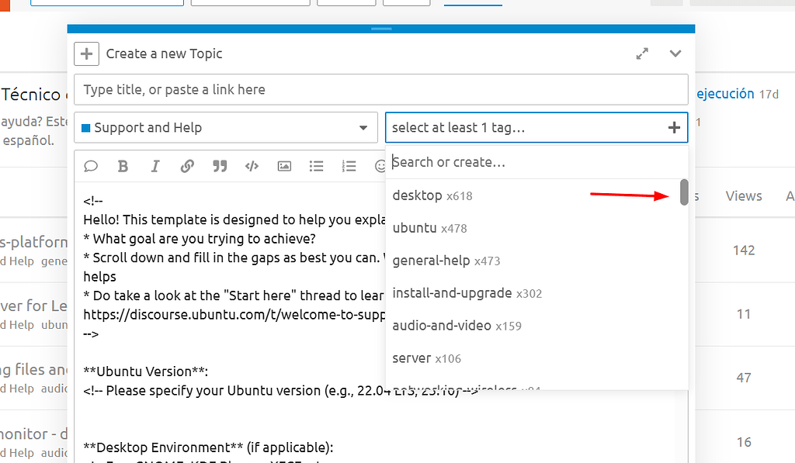The height and width of the screenshot is (463, 795).
Task: Apply italic formatting
Action: 154,165
